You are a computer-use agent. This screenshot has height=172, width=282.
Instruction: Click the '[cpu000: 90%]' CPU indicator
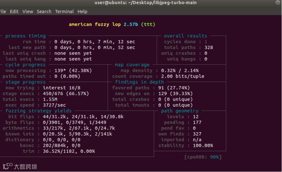(x=203, y=157)
